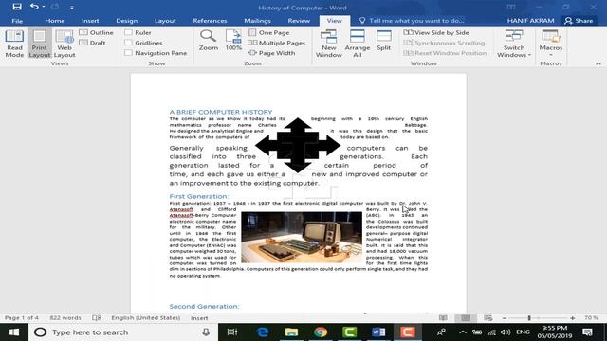Undo the last action
Image resolution: width=607 pixels, height=341 pixels.
coord(34,7)
